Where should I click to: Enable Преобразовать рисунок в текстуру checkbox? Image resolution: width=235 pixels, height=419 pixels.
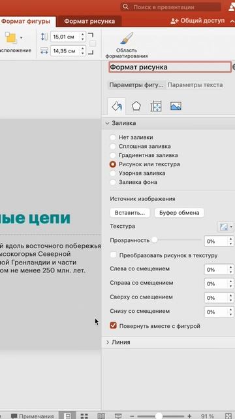(113, 255)
